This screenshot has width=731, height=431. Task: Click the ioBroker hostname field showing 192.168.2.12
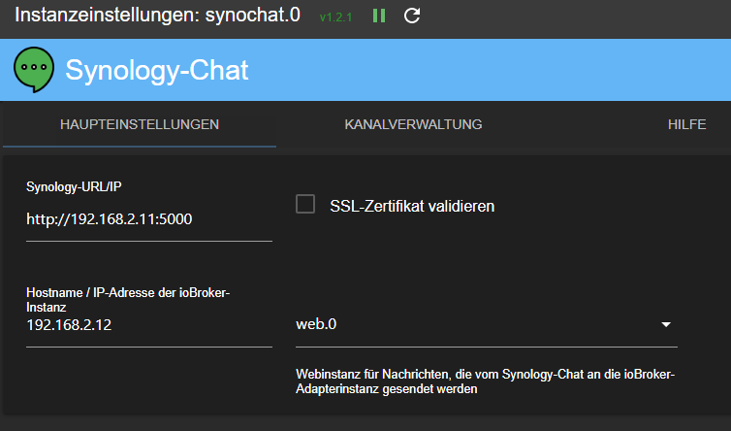point(149,325)
